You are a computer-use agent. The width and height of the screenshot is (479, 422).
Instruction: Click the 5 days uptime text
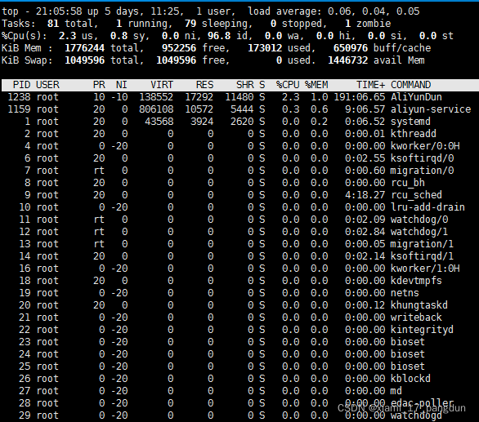pos(122,11)
